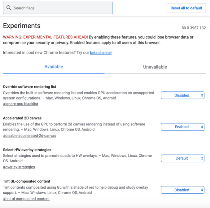Click the Tint GL-composited content title

point(26,181)
